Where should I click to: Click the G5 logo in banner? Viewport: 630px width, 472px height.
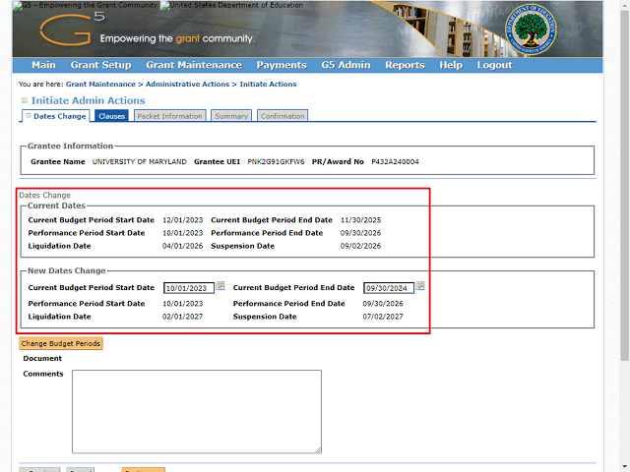coord(72,29)
